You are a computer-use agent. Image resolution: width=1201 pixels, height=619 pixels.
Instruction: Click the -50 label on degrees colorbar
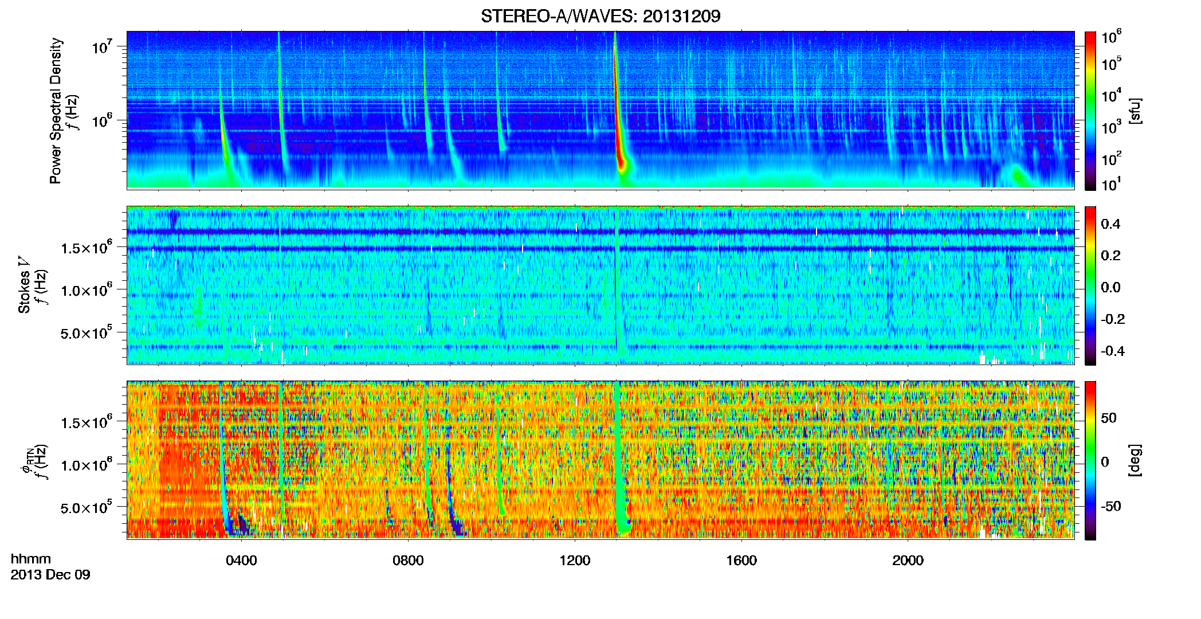[x=1111, y=506]
